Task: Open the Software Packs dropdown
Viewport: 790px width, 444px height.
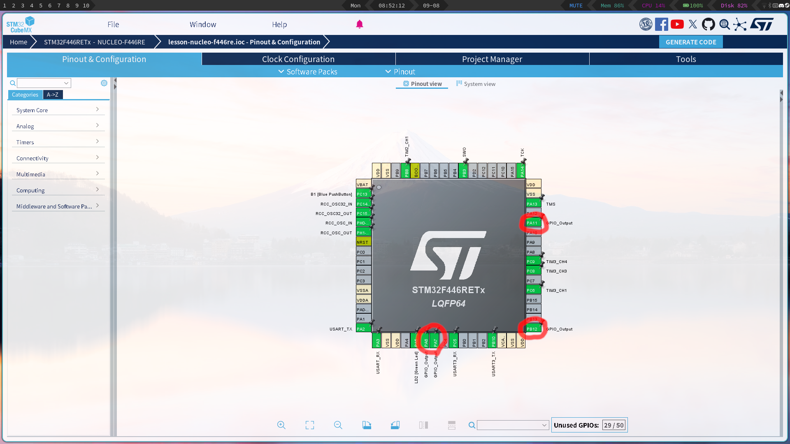Action: pyautogui.click(x=308, y=72)
